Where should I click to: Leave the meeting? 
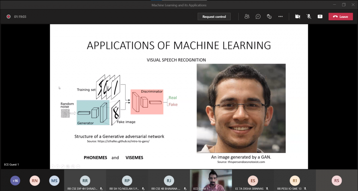pyautogui.click(x=340, y=17)
